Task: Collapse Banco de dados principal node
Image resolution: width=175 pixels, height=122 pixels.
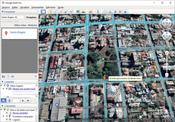Action: point(1,110)
